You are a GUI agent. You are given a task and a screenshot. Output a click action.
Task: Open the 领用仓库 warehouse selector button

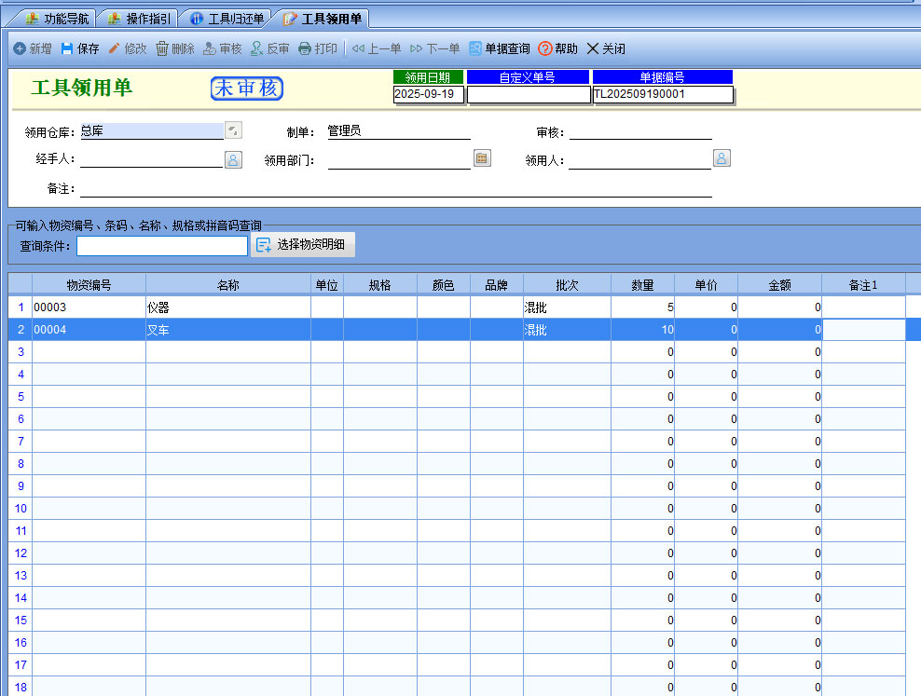[x=234, y=131]
